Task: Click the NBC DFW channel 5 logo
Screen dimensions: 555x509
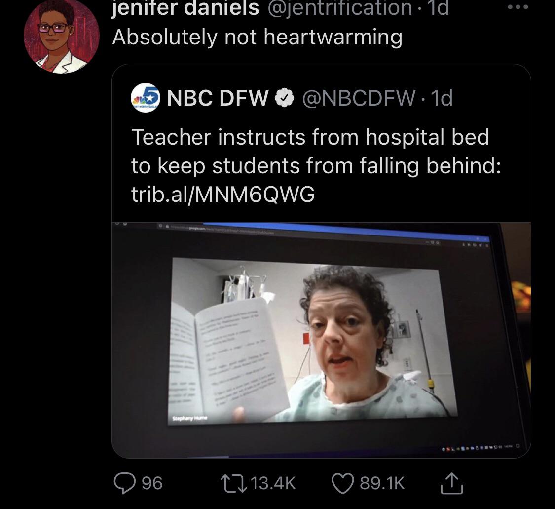Action: pyautogui.click(x=146, y=98)
